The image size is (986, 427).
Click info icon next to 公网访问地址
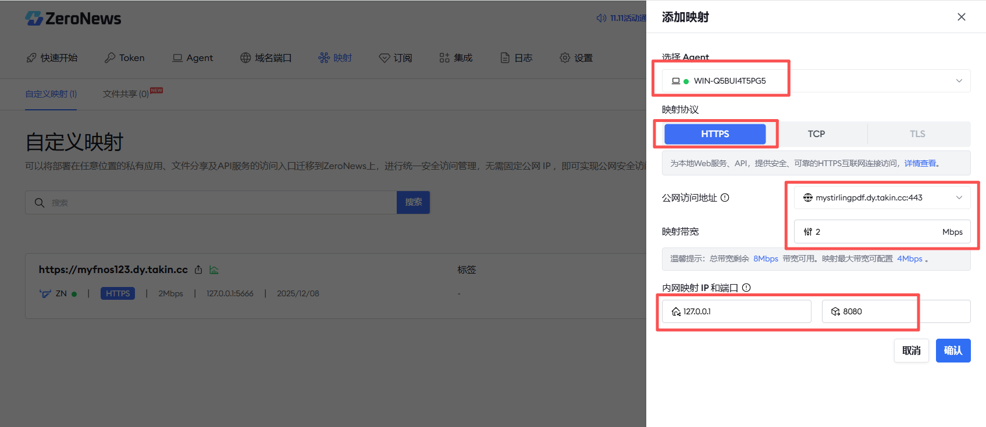(725, 198)
